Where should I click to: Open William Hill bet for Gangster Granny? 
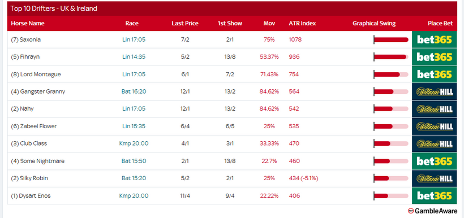435,91
